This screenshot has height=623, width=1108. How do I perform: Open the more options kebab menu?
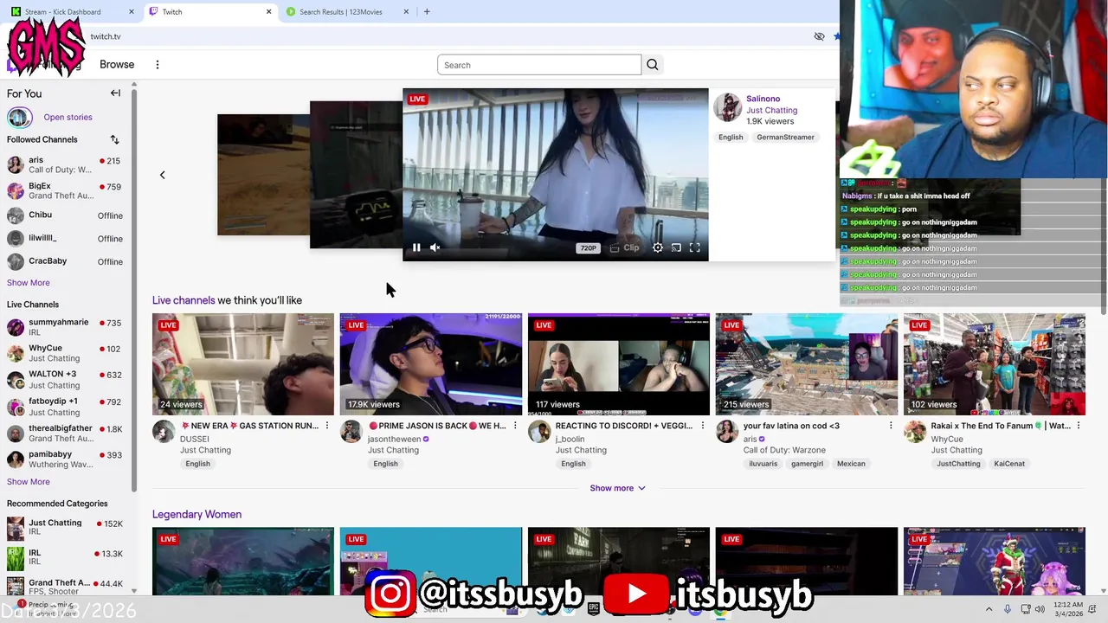click(158, 65)
